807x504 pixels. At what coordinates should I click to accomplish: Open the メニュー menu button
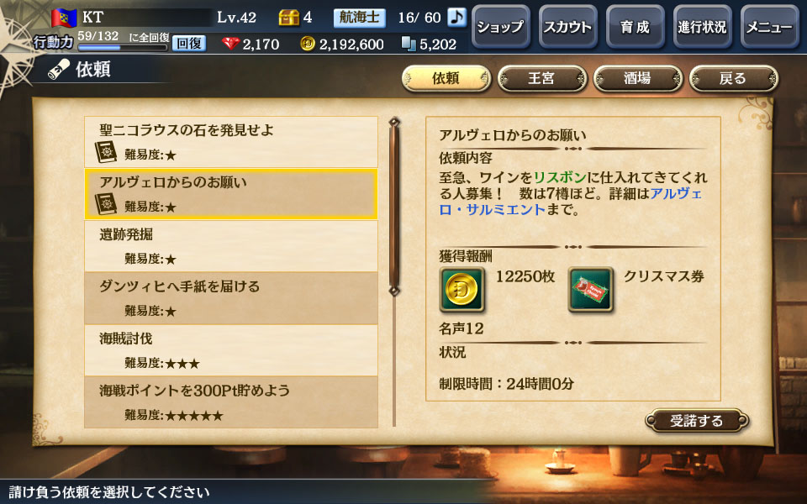769,27
